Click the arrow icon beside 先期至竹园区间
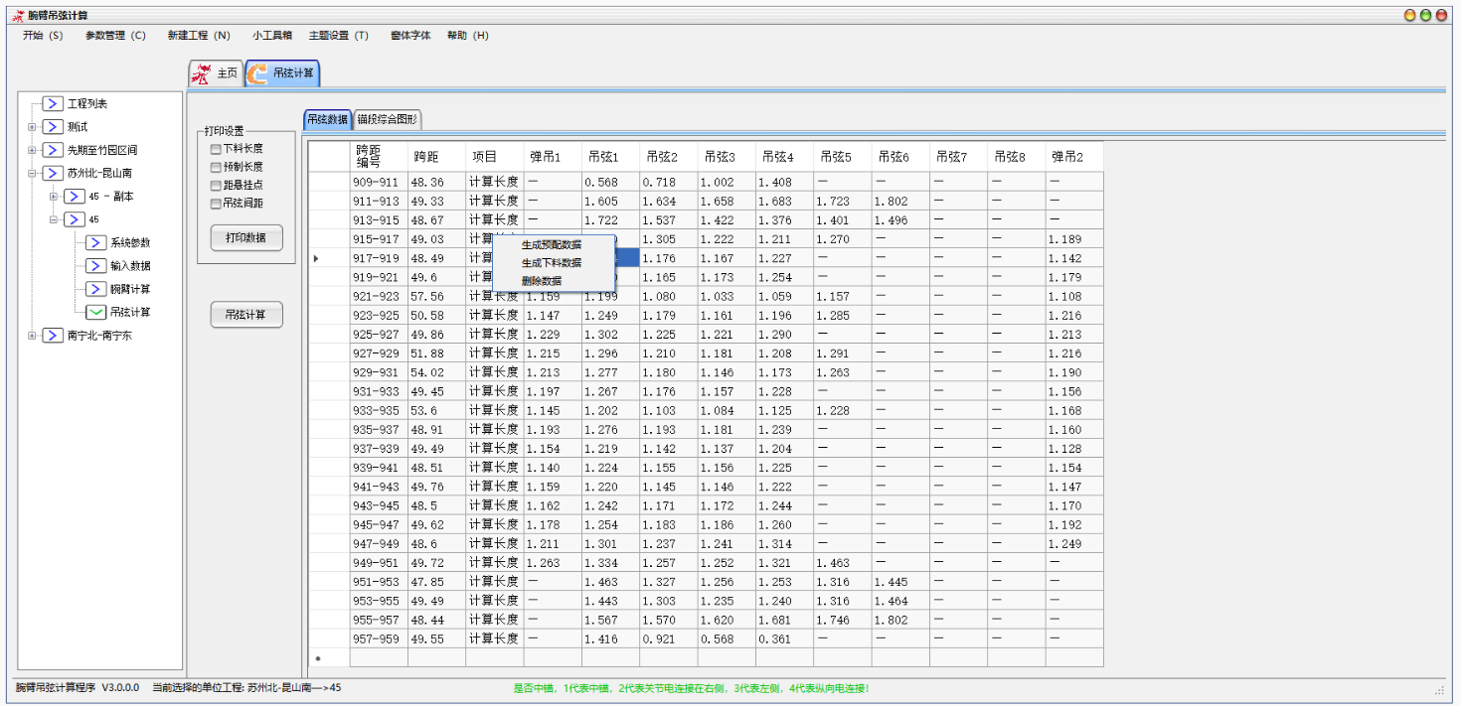Screen dimensions: 1462x706 click(x=53, y=150)
